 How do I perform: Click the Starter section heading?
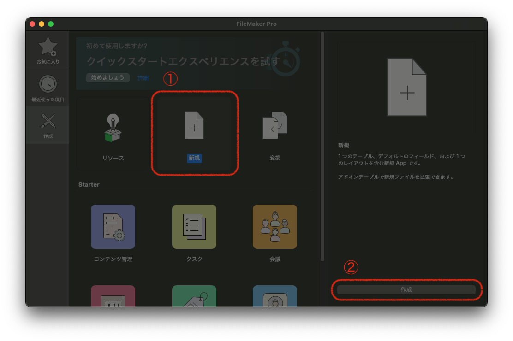coord(89,185)
